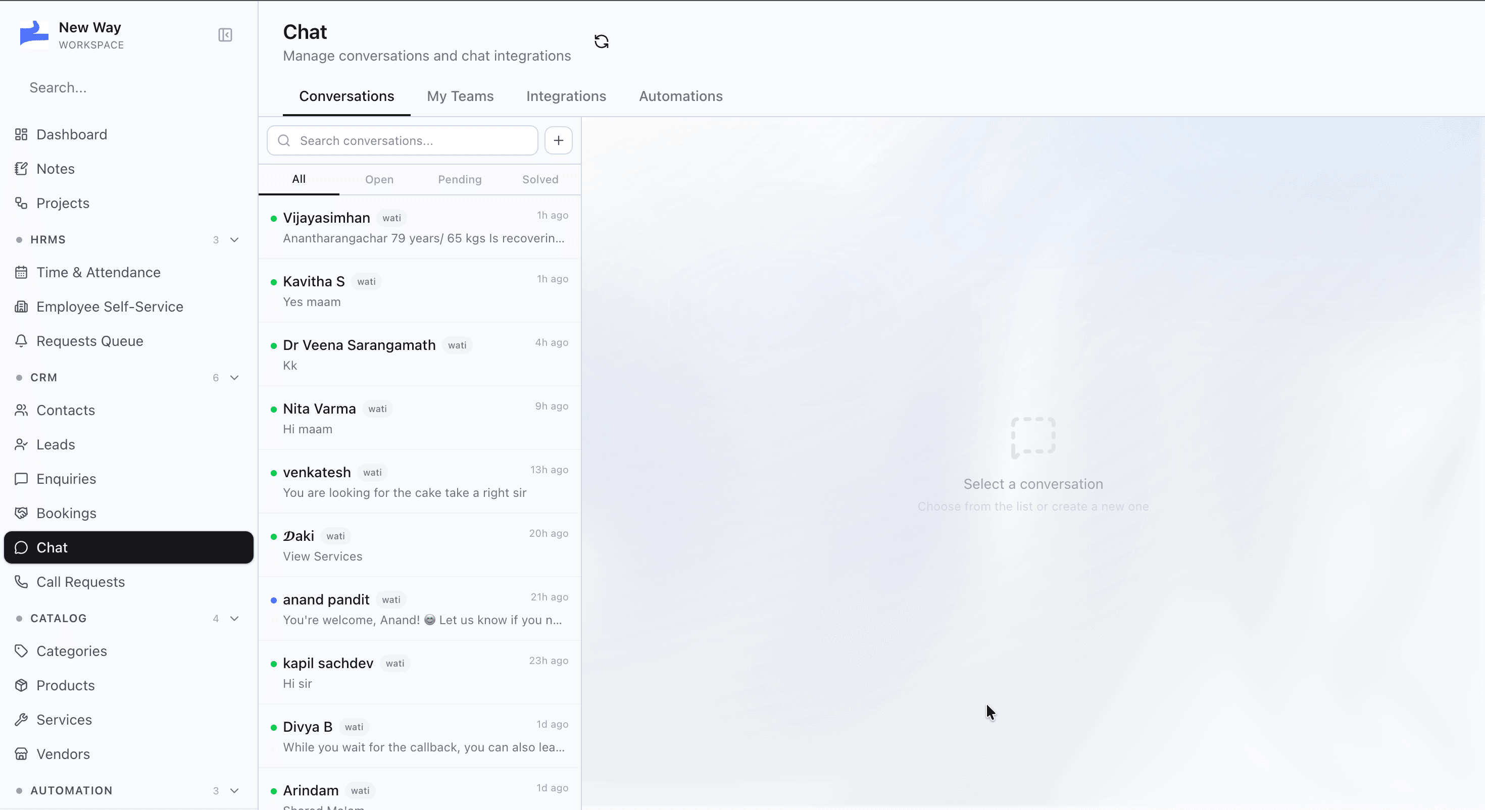Open Contacts under CRM
The height and width of the screenshot is (810, 1485).
tap(129, 411)
